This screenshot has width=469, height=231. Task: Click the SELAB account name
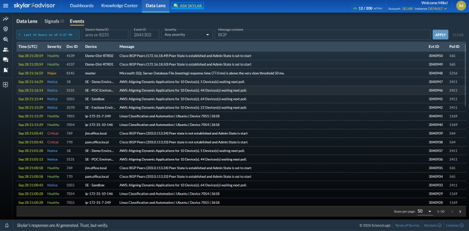pyautogui.click(x=407, y=9)
